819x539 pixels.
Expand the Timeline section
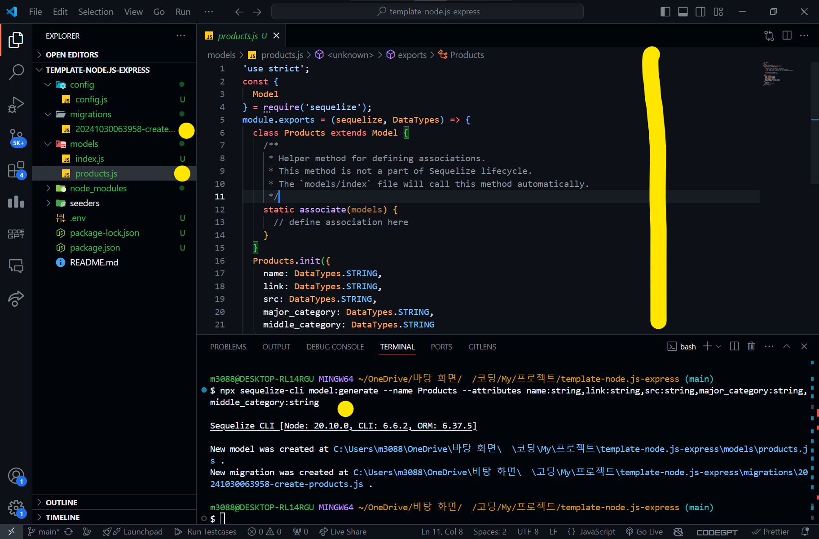click(x=114, y=517)
